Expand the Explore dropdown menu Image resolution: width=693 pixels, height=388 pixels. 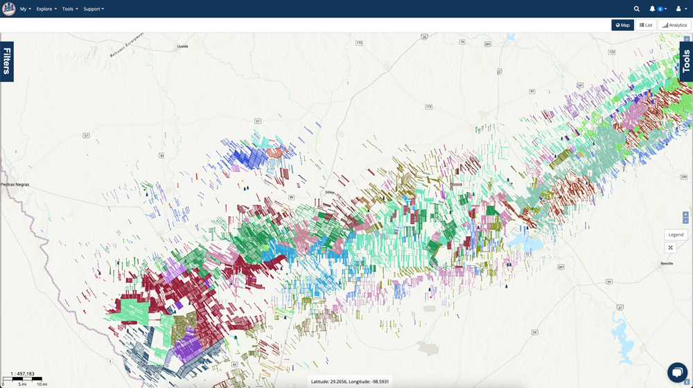click(46, 9)
